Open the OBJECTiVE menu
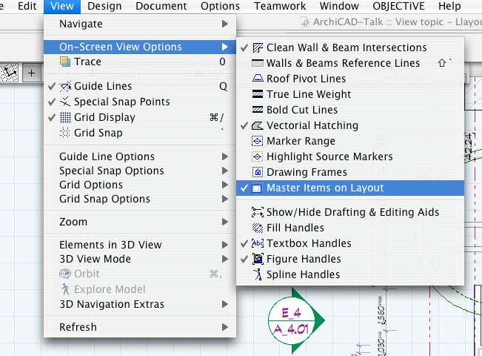This screenshot has width=482, height=356. [x=398, y=6]
